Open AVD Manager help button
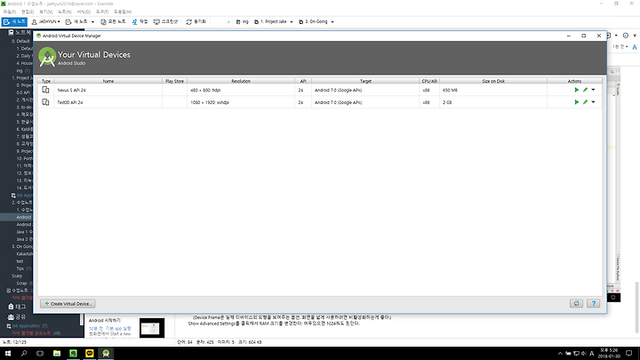This screenshot has height=360, width=640. (594, 303)
